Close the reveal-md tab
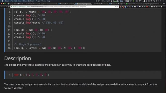Screen dimensions: 166x93 (56, 4)
